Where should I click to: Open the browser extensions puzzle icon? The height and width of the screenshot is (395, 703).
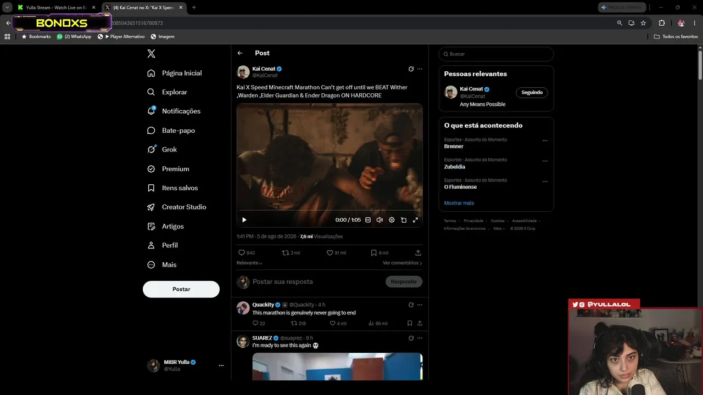point(662,23)
